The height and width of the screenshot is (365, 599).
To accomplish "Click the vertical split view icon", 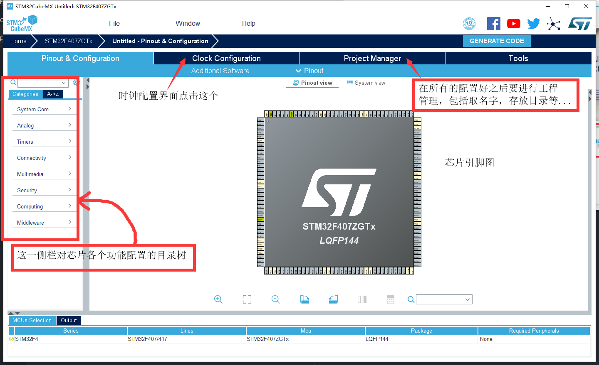I will pyautogui.click(x=362, y=299).
